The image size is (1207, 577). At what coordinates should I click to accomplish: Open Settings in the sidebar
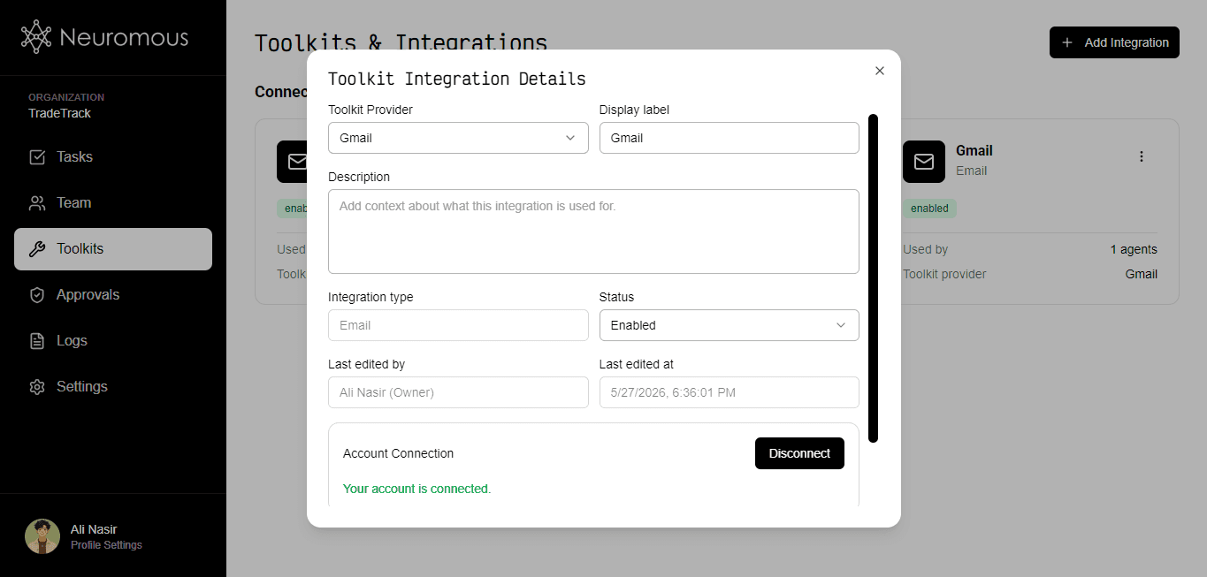tap(113, 387)
